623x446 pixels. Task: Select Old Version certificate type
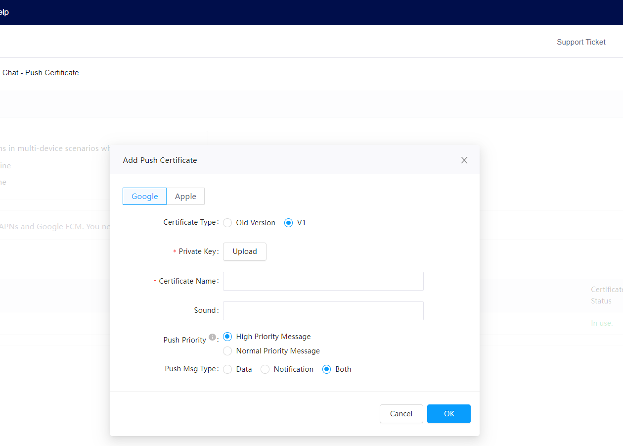pos(227,223)
